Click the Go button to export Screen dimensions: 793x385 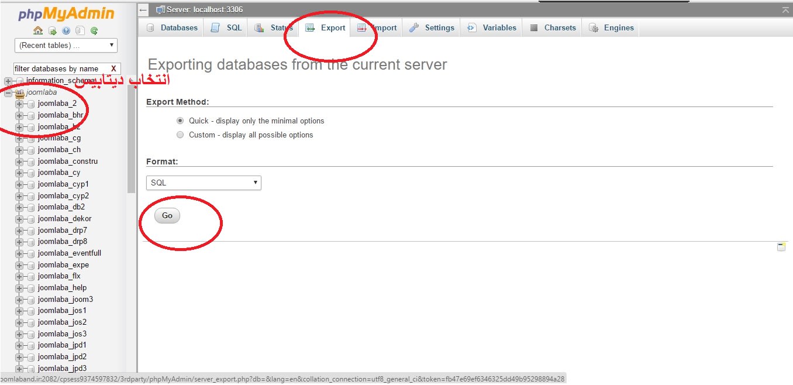tap(166, 215)
